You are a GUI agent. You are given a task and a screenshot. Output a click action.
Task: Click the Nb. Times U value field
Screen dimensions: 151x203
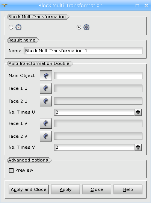(94, 112)
